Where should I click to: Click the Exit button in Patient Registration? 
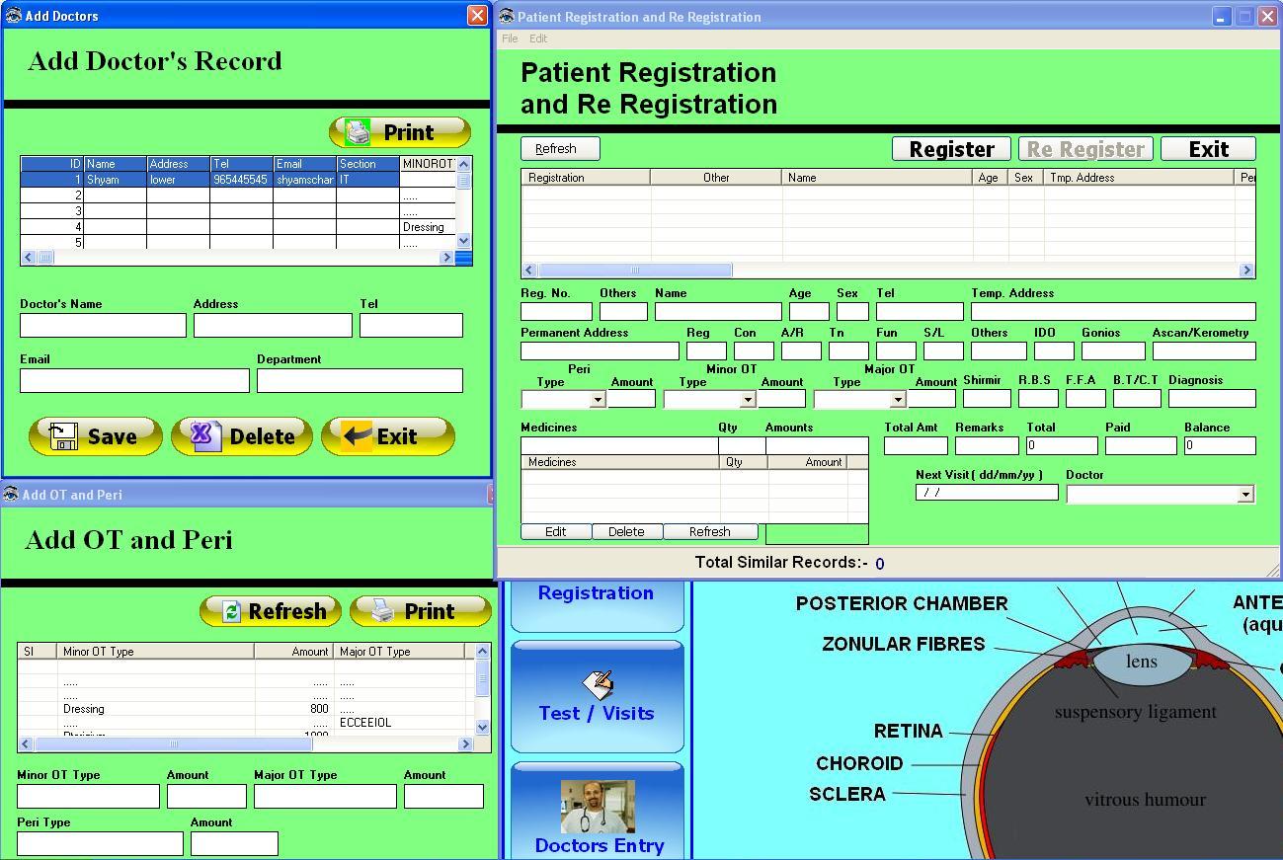1207,149
